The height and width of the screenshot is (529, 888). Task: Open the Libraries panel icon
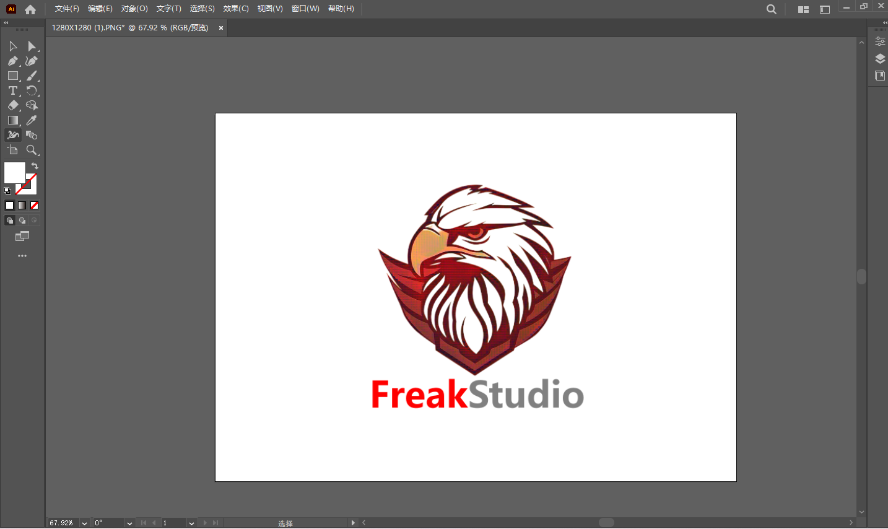880,76
